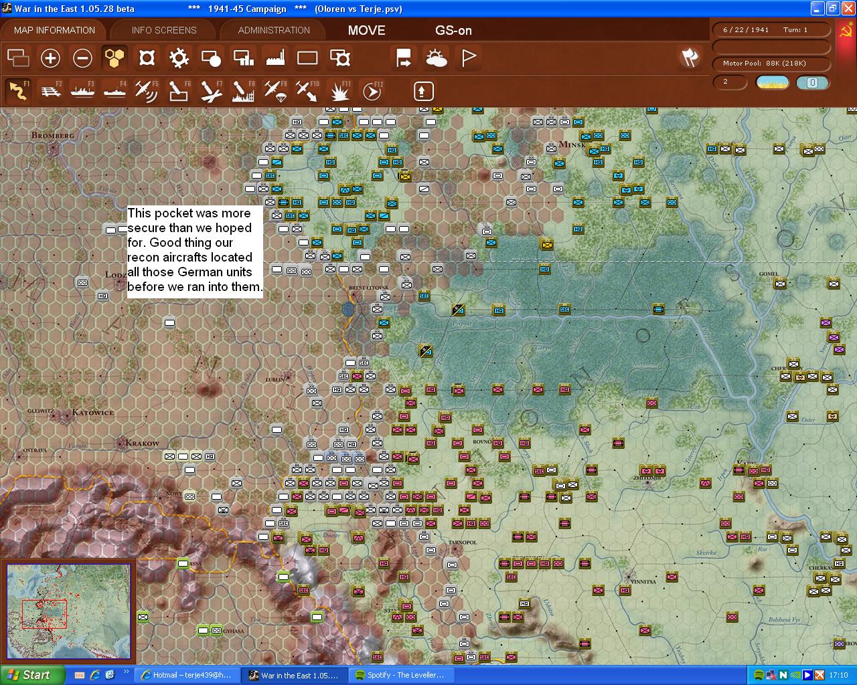Toggle the gear cog map overlay
This screenshot has width=857, height=685.
tap(179, 58)
